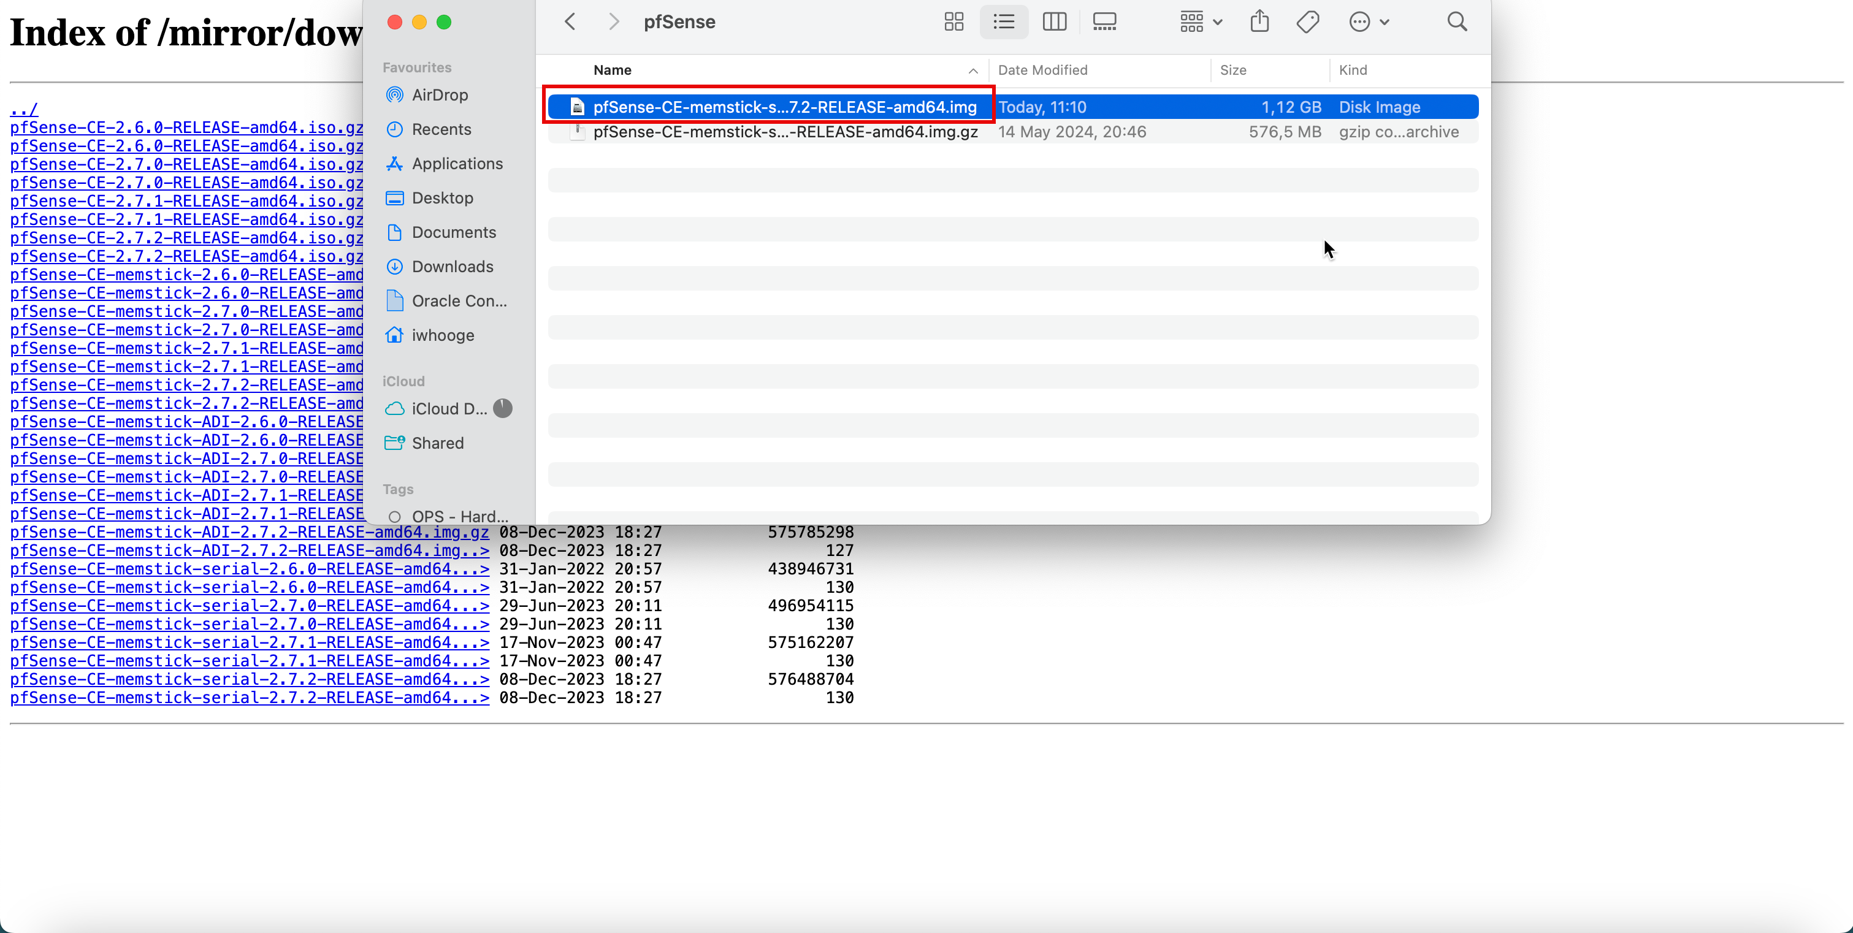Open the parent directory ../ link
The width and height of the screenshot is (1853, 933).
[x=23, y=109]
